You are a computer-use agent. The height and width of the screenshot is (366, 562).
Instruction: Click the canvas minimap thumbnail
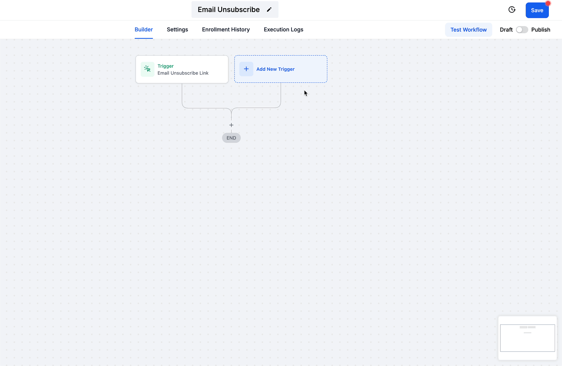[x=527, y=338]
